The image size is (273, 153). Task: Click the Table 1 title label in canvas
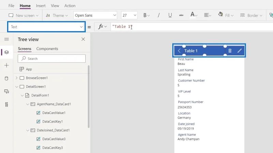[191, 51]
